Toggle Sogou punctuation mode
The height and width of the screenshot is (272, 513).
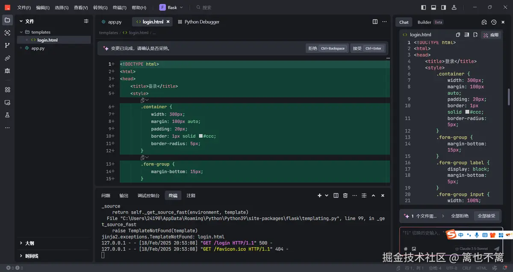point(469,235)
